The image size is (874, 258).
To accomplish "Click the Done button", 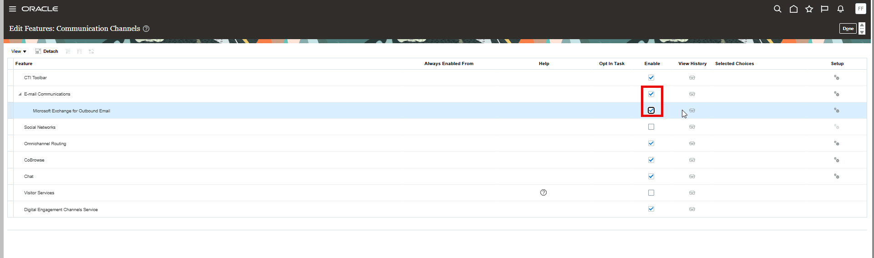I will pos(848,29).
